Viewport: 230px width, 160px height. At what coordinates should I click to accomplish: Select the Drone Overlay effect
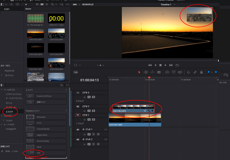point(46,141)
